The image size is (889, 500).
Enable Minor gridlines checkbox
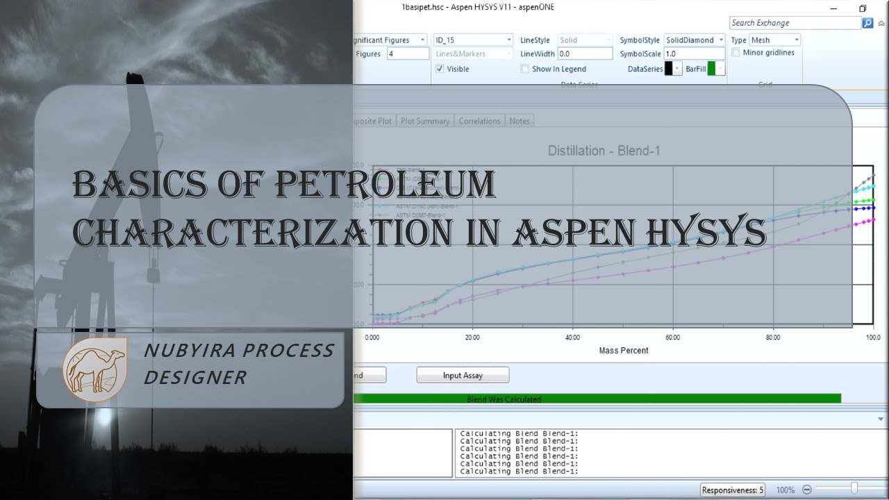click(736, 53)
